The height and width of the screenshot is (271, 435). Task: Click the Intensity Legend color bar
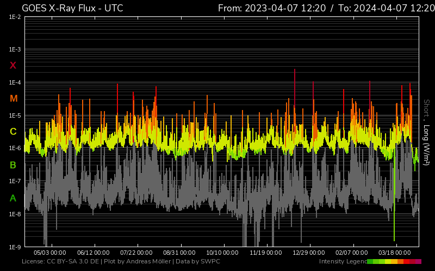[x=394, y=261]
